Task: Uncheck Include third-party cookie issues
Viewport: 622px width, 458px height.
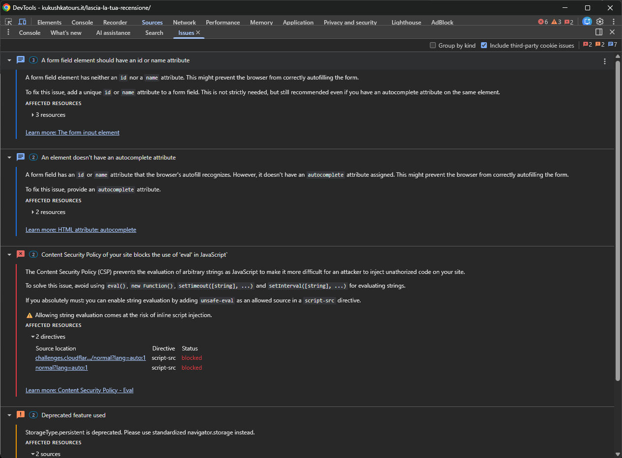Action: coord(484,45)
